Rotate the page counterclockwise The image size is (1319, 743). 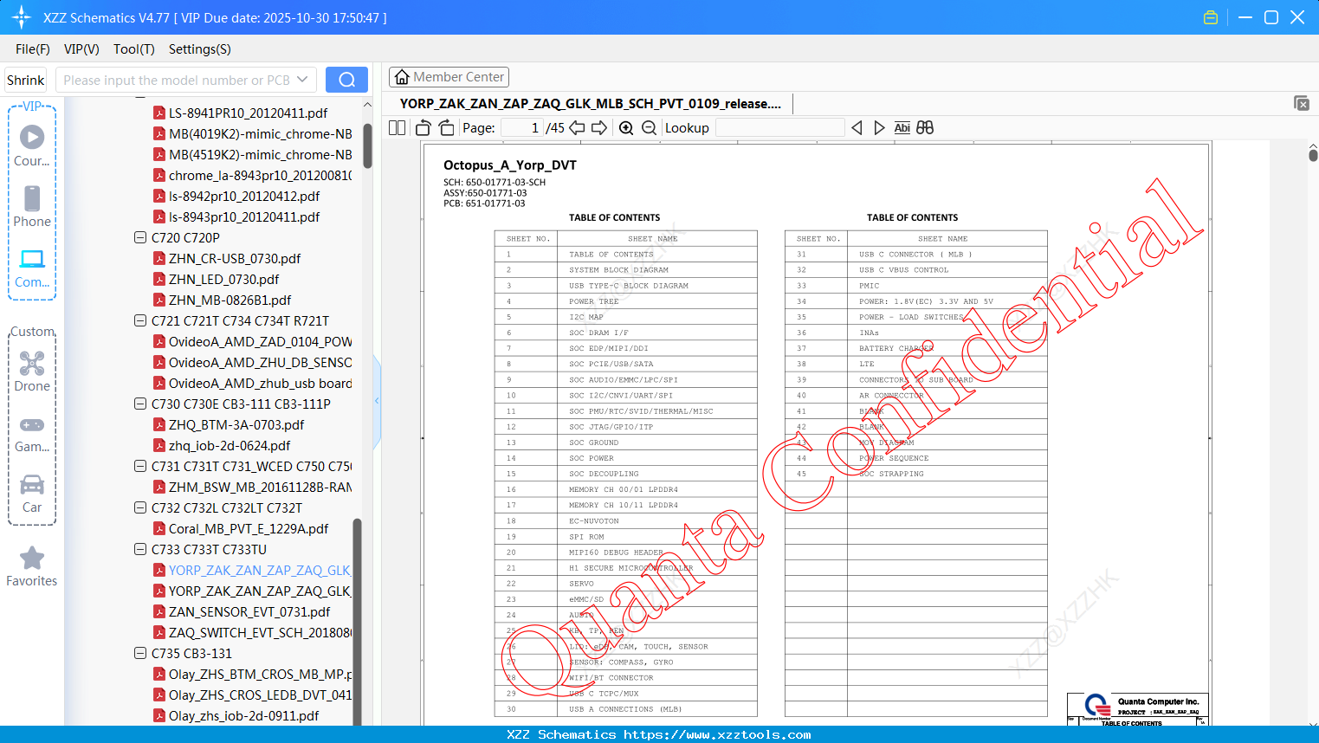tap(423, 128)
